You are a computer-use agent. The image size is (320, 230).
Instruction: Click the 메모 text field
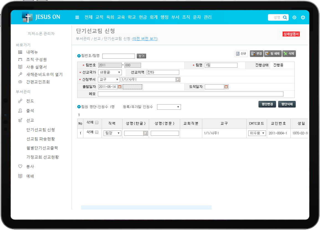click(190, 94)
